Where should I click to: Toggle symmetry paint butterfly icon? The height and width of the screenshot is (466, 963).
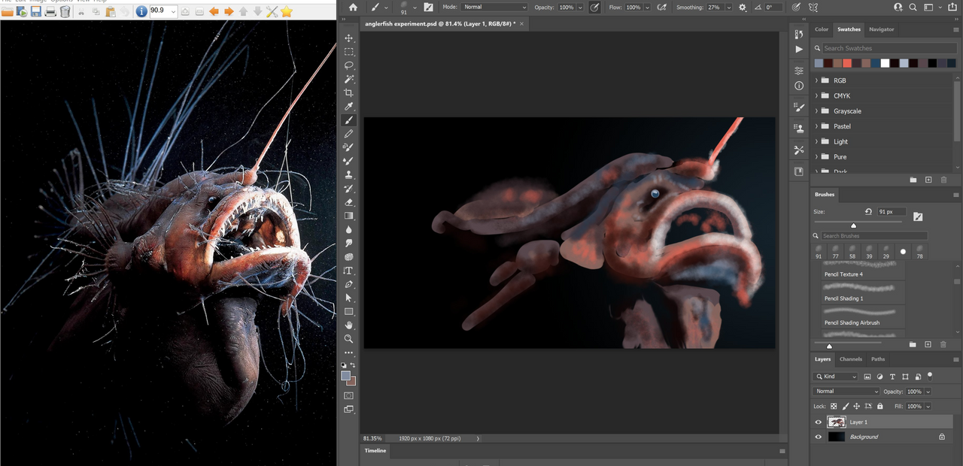pos(813,7)
